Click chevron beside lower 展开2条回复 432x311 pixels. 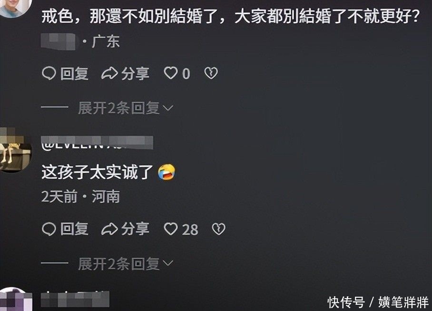(168, 263)
